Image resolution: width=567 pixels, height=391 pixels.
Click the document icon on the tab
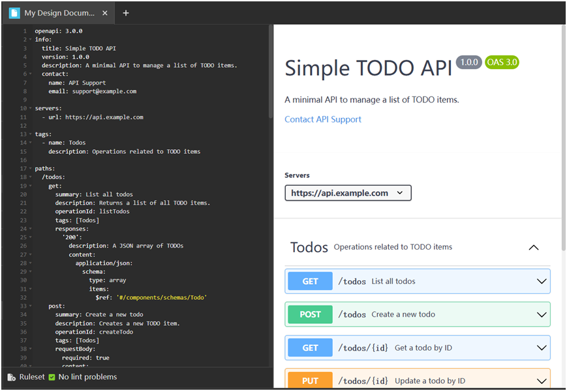click(14, 13)
